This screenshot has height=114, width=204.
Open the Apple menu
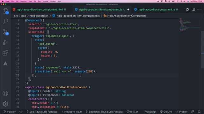coord(3,1)
